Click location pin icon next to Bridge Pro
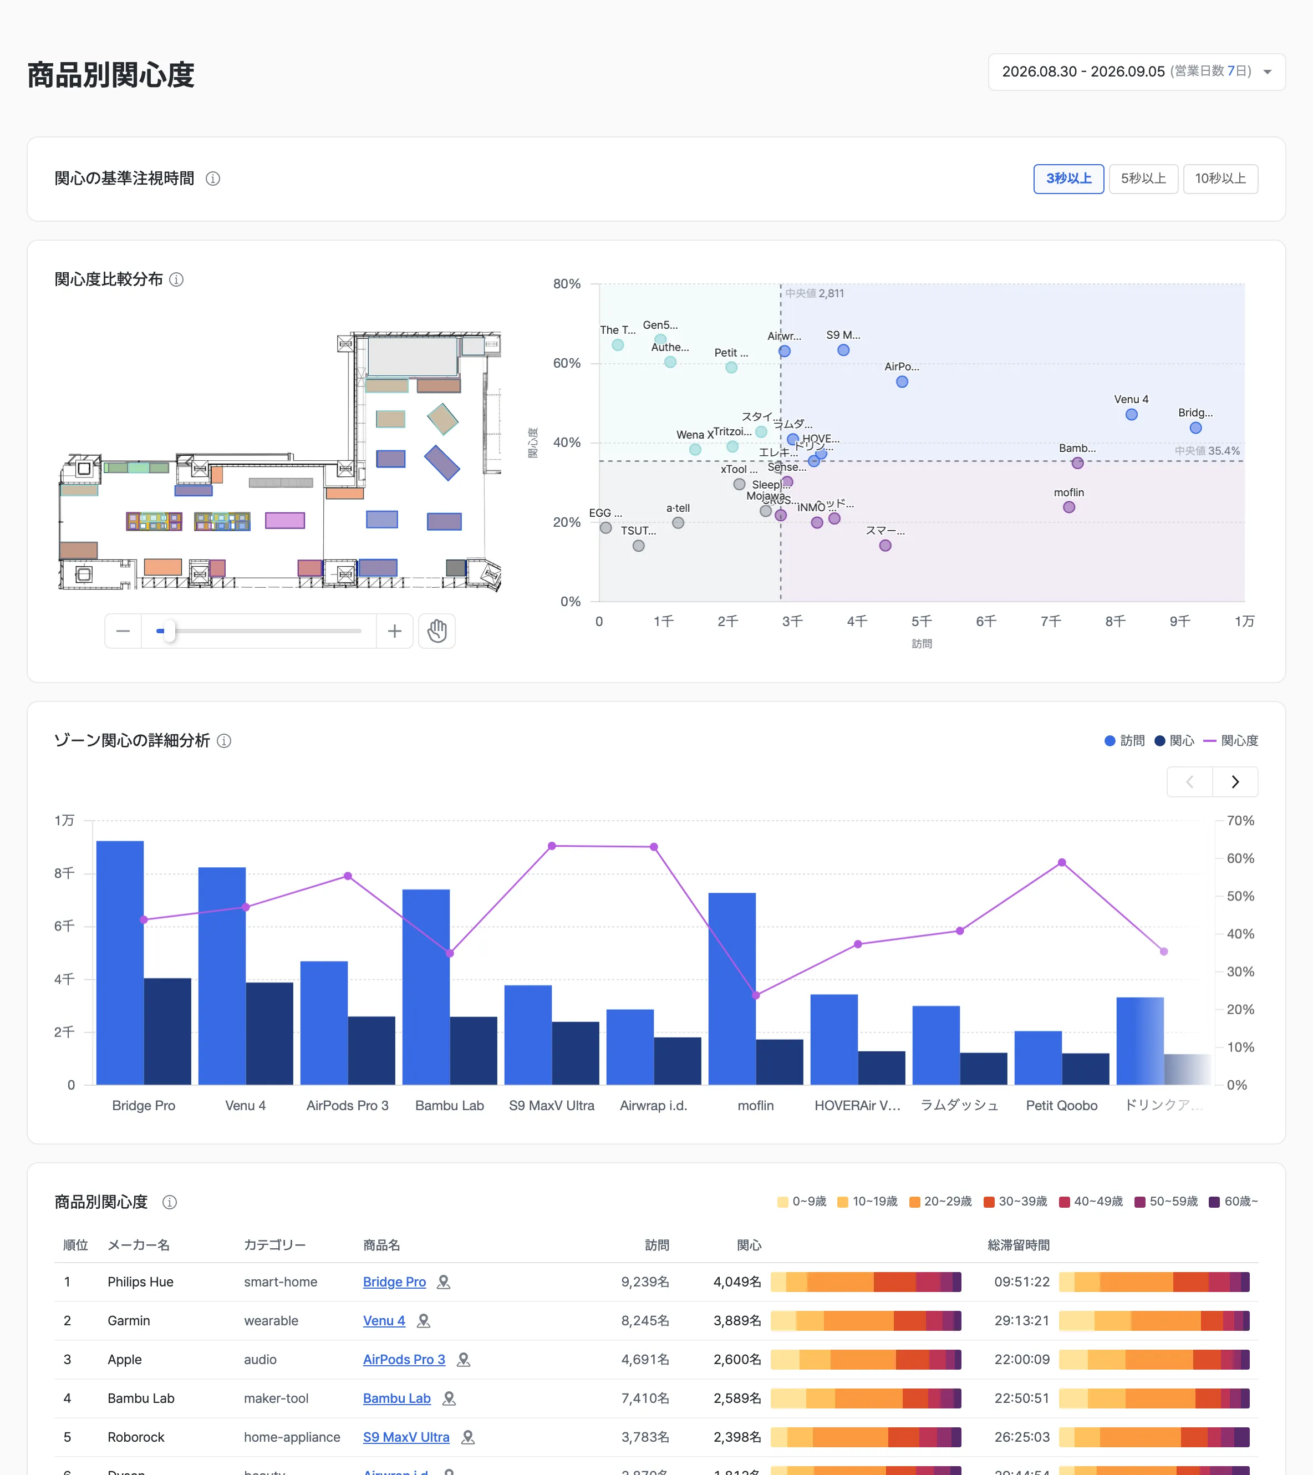The width and height of the screenshot is (1313, 1475). pos(444,1283)
